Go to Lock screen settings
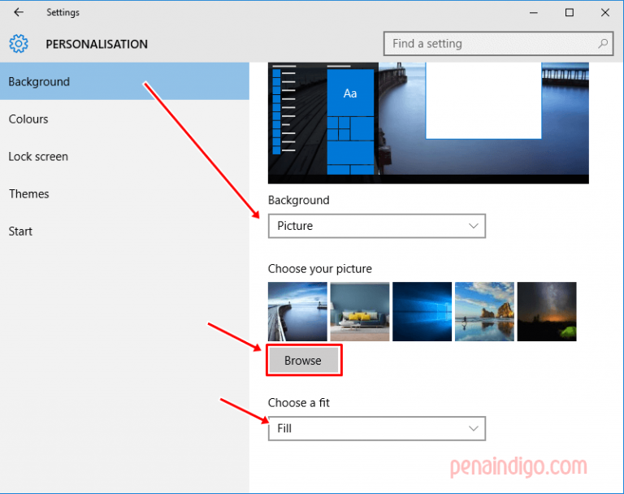 coord(124,157)
